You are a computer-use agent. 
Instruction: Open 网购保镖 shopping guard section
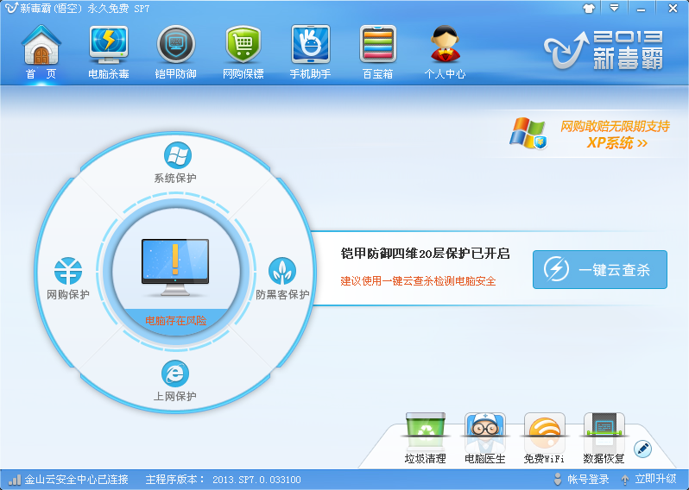[x=243, y=53]
